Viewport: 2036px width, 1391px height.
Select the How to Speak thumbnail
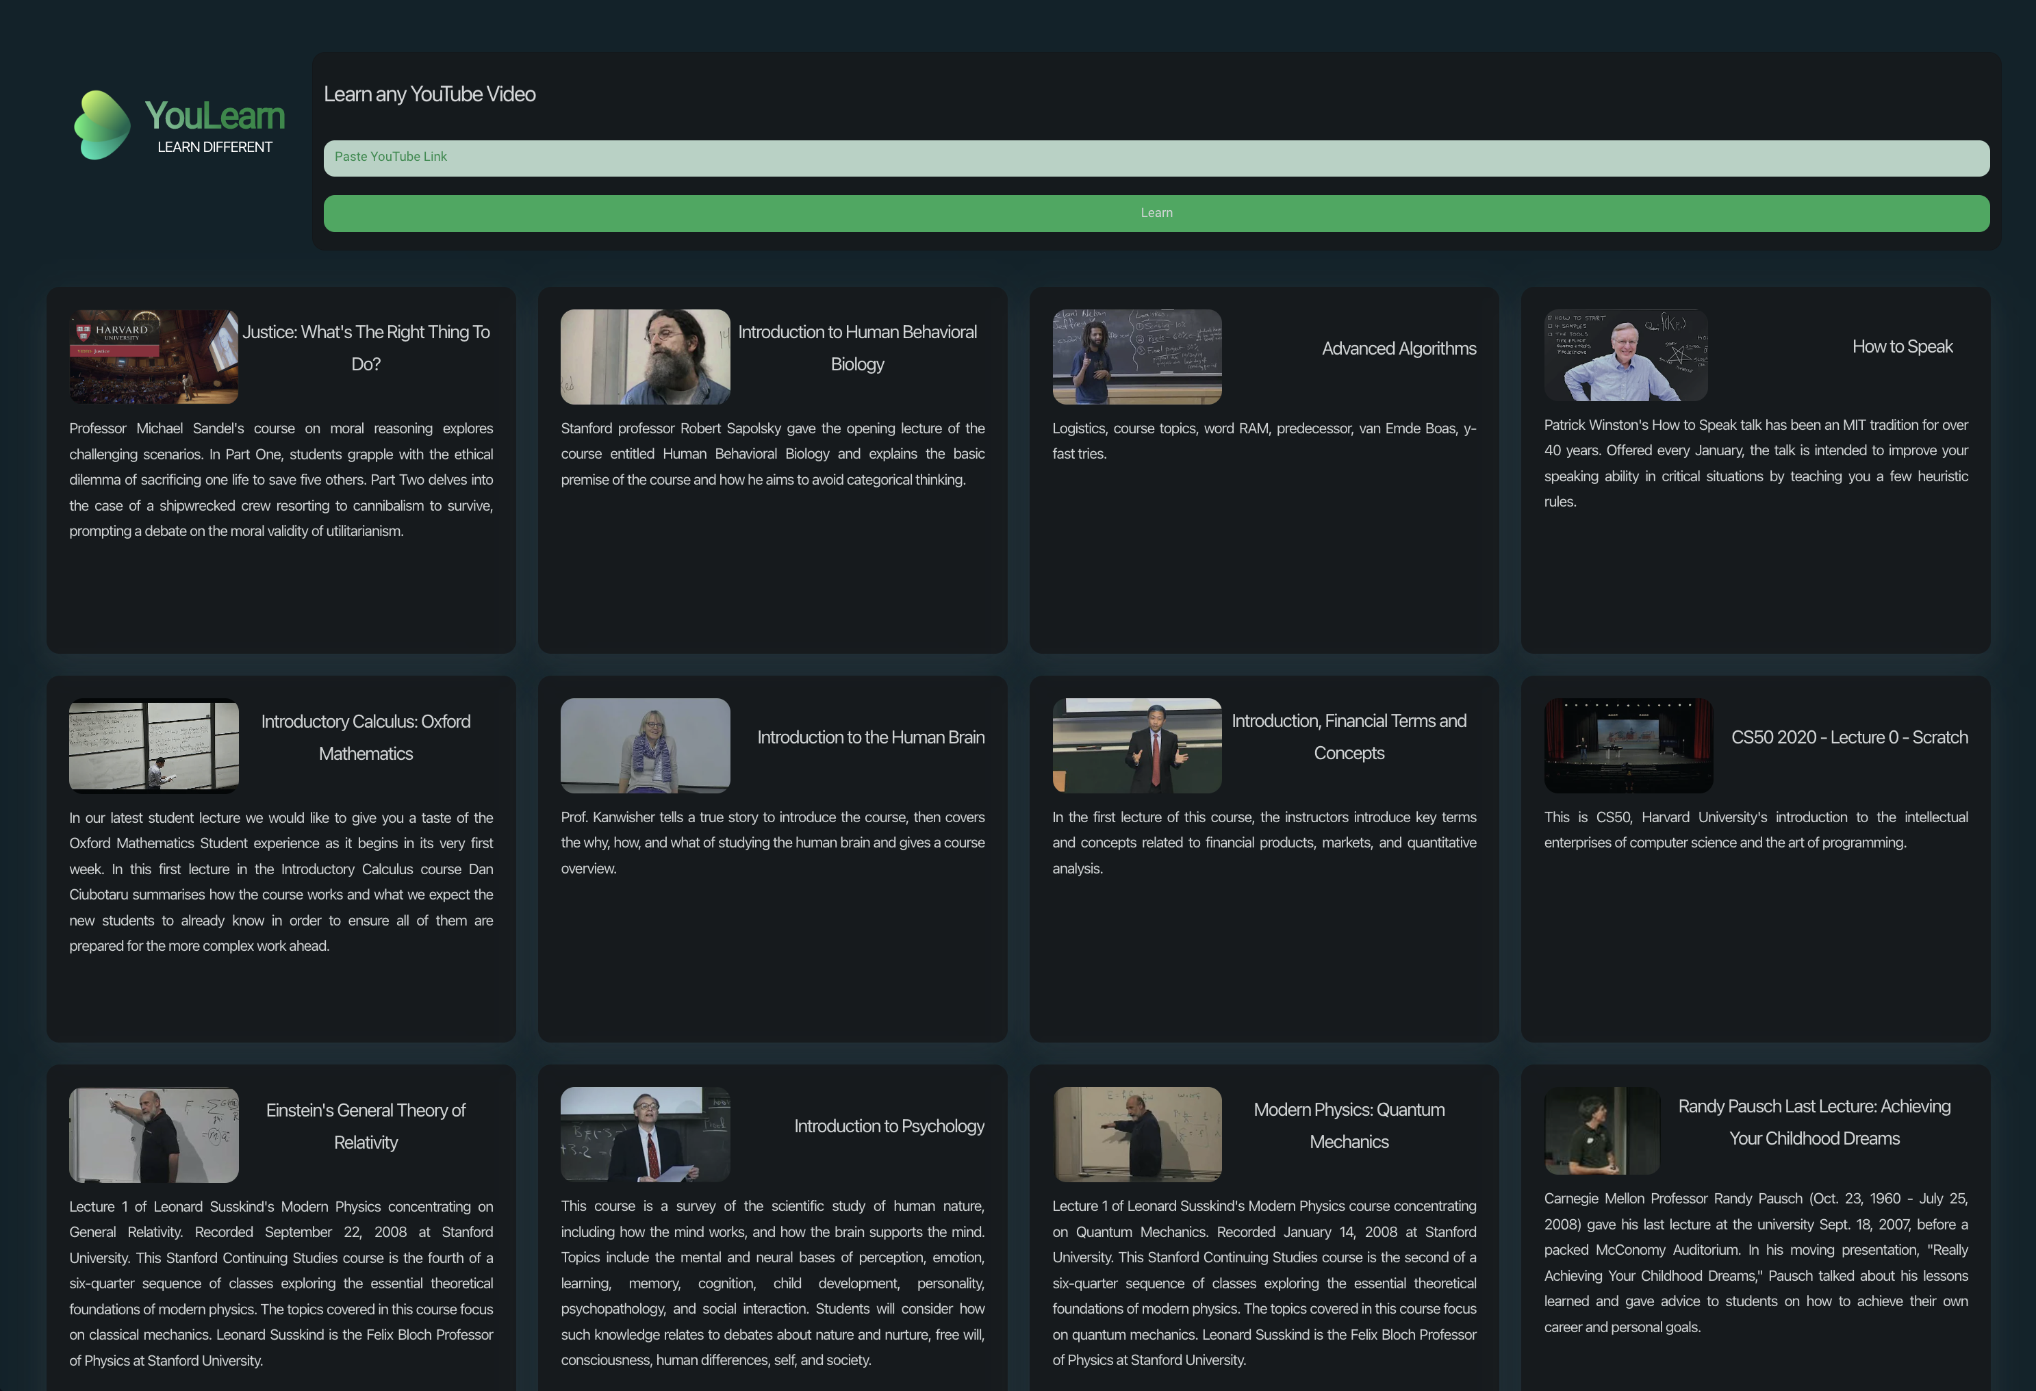[1625, 355]
